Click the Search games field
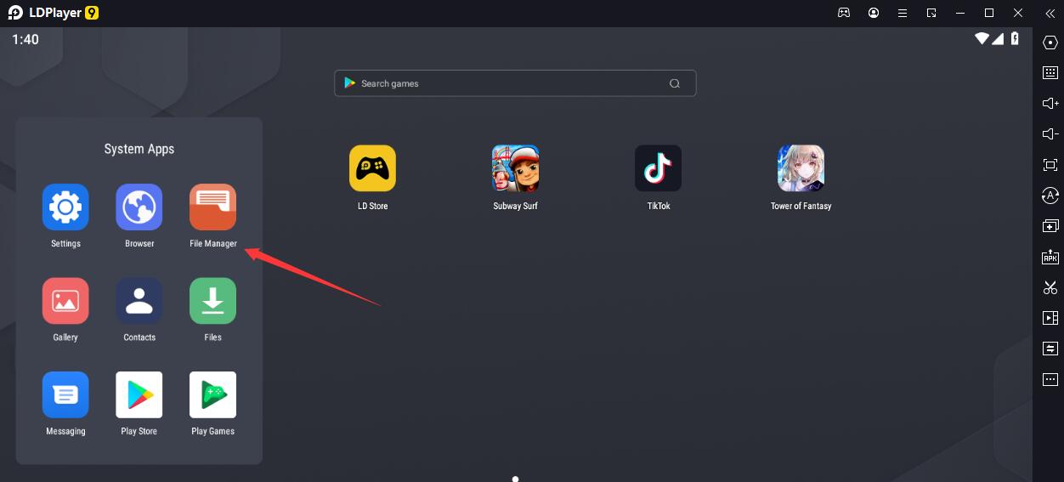 coord(515,83)
